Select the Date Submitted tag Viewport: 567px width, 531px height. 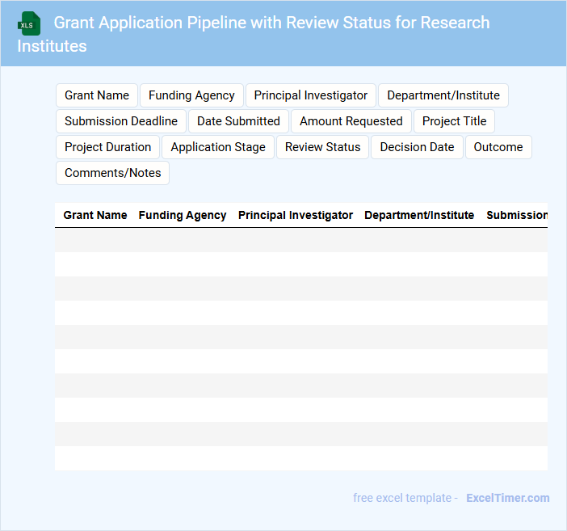pyautogui.click(x=238, y=121)
